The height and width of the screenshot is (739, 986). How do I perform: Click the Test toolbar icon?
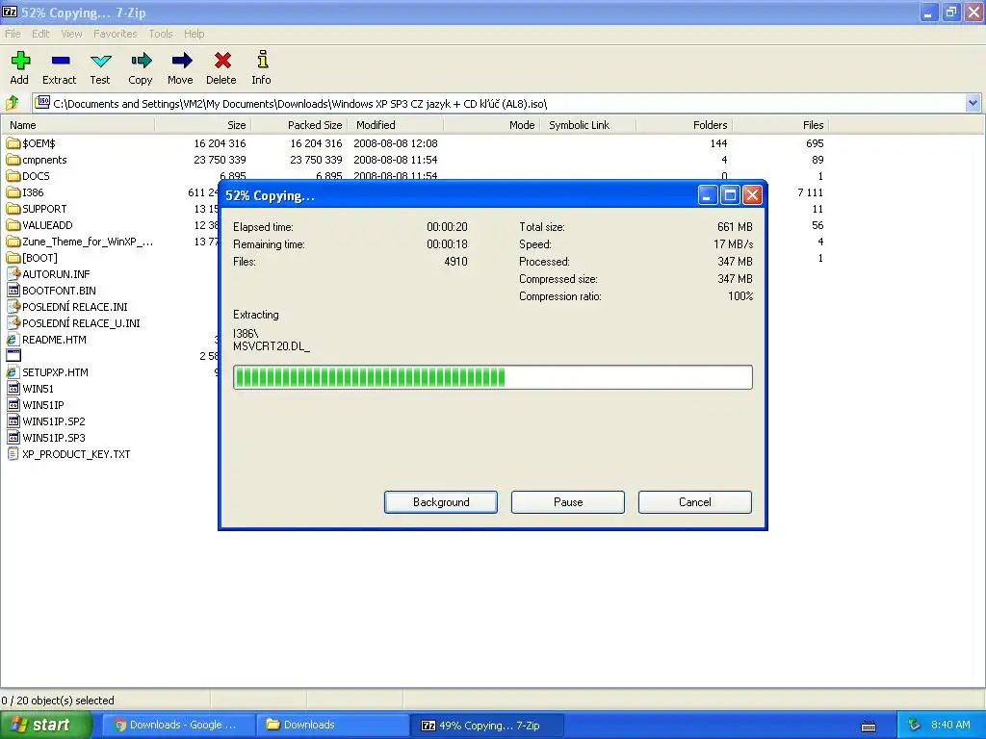coord(100,61)
